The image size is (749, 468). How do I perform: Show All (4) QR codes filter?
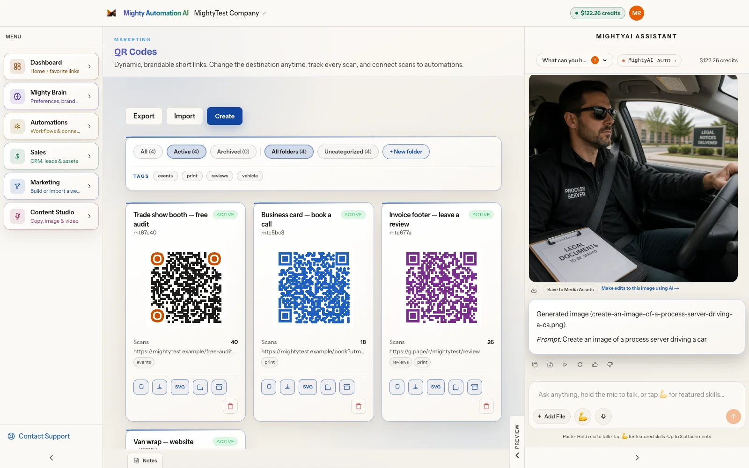pyautogui.click(x=148, y=152)
